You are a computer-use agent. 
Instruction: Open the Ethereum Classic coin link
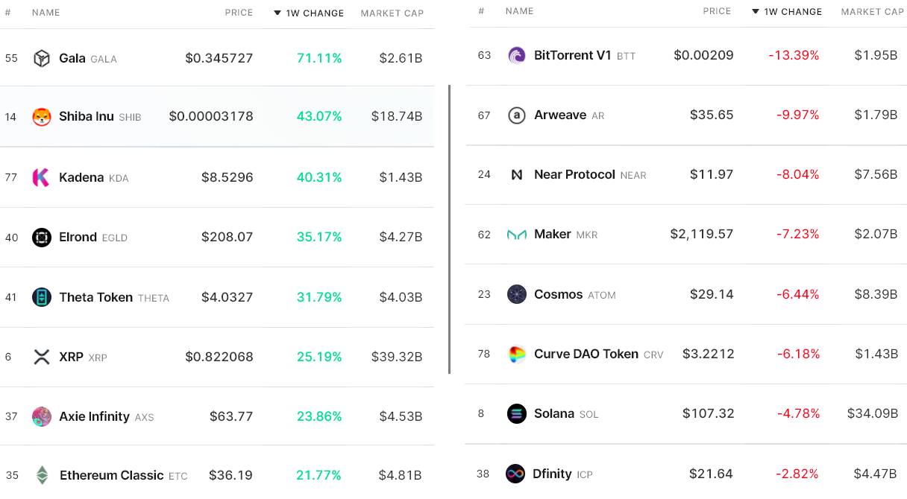[x=111, y=475]
